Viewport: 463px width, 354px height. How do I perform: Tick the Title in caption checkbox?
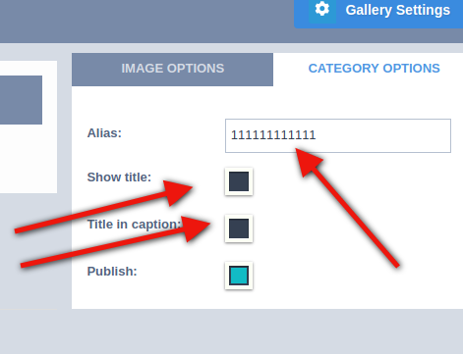tap(239, 228)
